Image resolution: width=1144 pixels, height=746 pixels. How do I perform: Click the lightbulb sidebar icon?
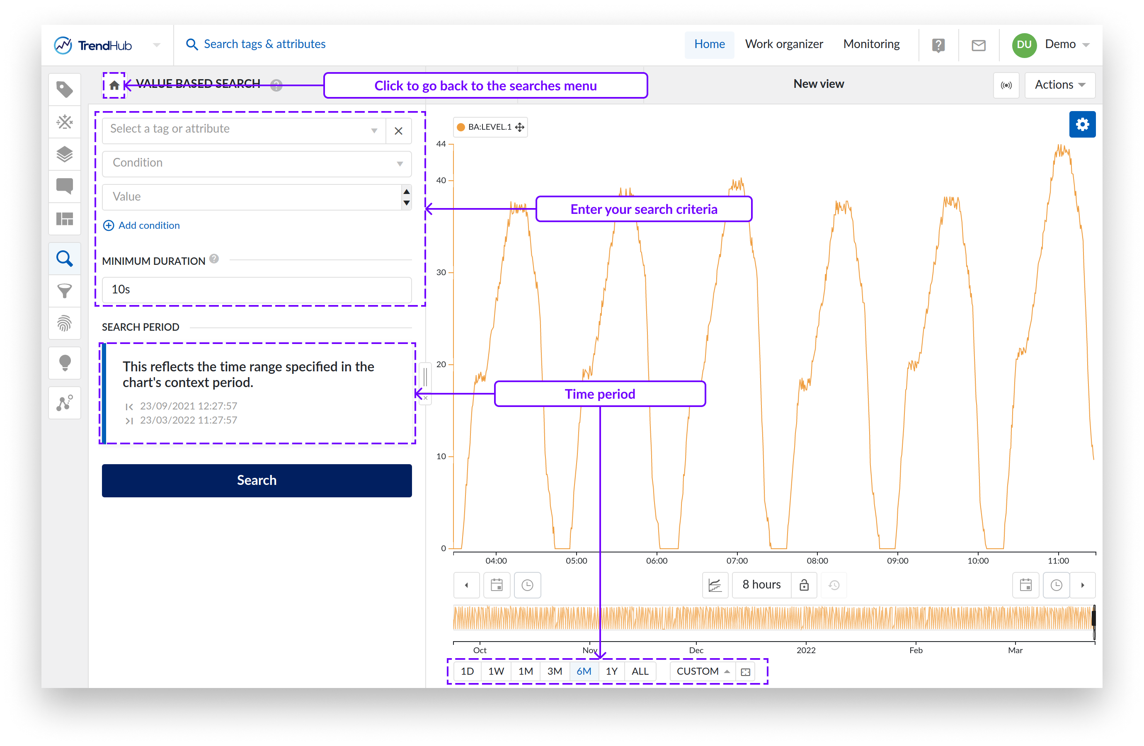64,363
